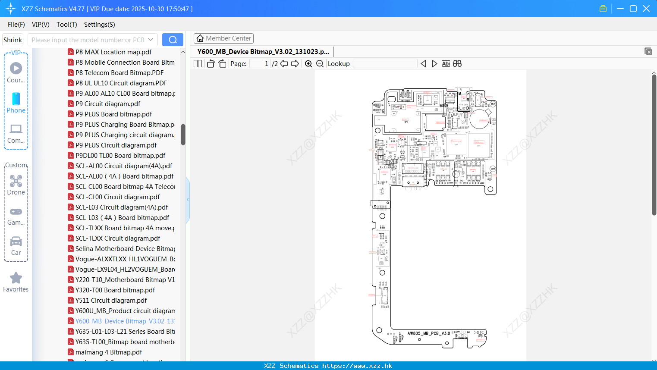Open the Settings(S) menu
Screen dimensions: 657x370
tap(100, 25)
